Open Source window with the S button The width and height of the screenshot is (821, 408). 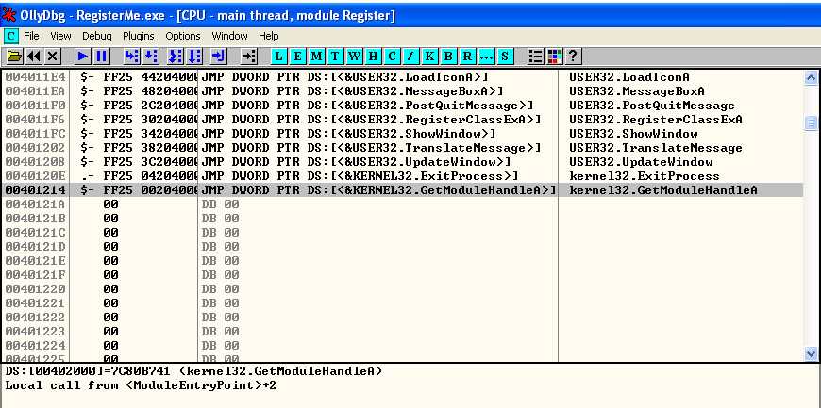[505, 56]
